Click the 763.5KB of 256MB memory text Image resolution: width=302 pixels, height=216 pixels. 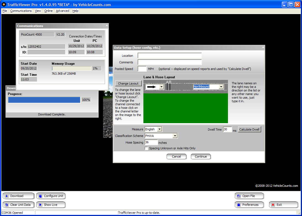(64, 74)
